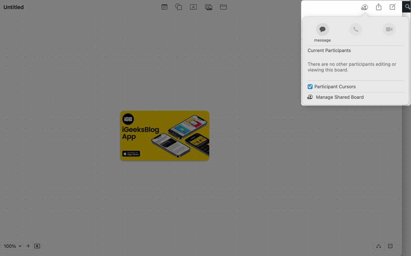Open the video call option in the popover
The width and height of the screenshot is (411, 256).
[x=389, y=29]
